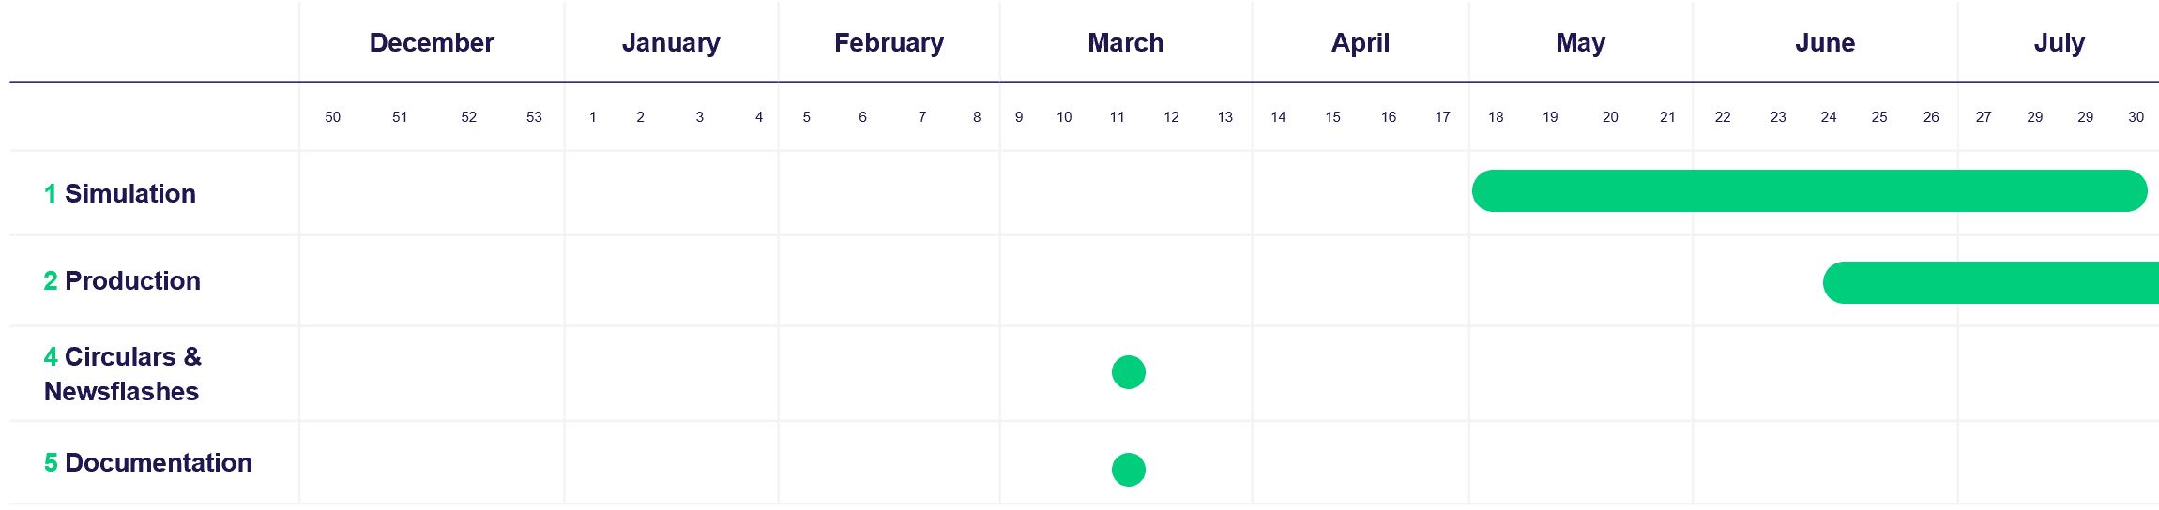2159x510 pixels.
Task: Select the July month header
Action: [x=2059, y=43]
